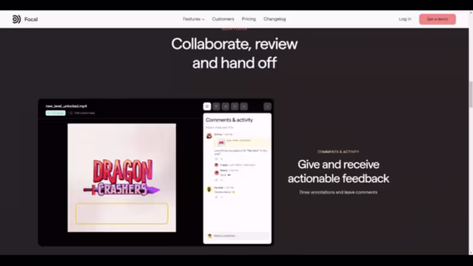Screen dimensions: 473x266
Task: Expand the 1 reply thread link
Action: [x=224, y=165]
